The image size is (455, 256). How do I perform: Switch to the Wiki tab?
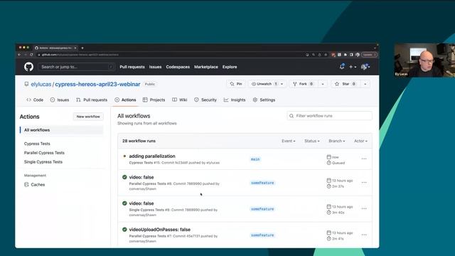pyautogui.click(x=180, y=100)
